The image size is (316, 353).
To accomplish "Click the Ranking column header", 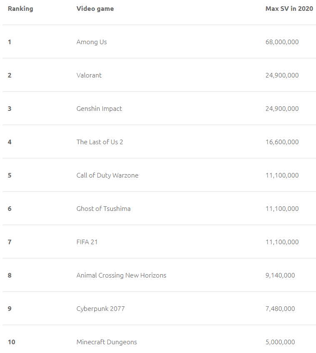I will (20, 9).
